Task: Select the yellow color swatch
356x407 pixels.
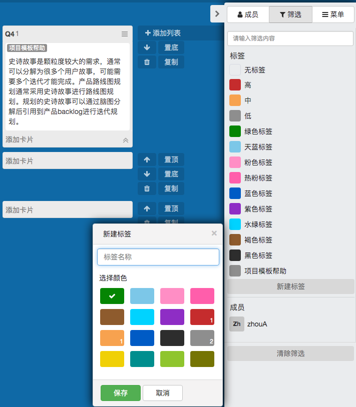Action: point(112,359)
